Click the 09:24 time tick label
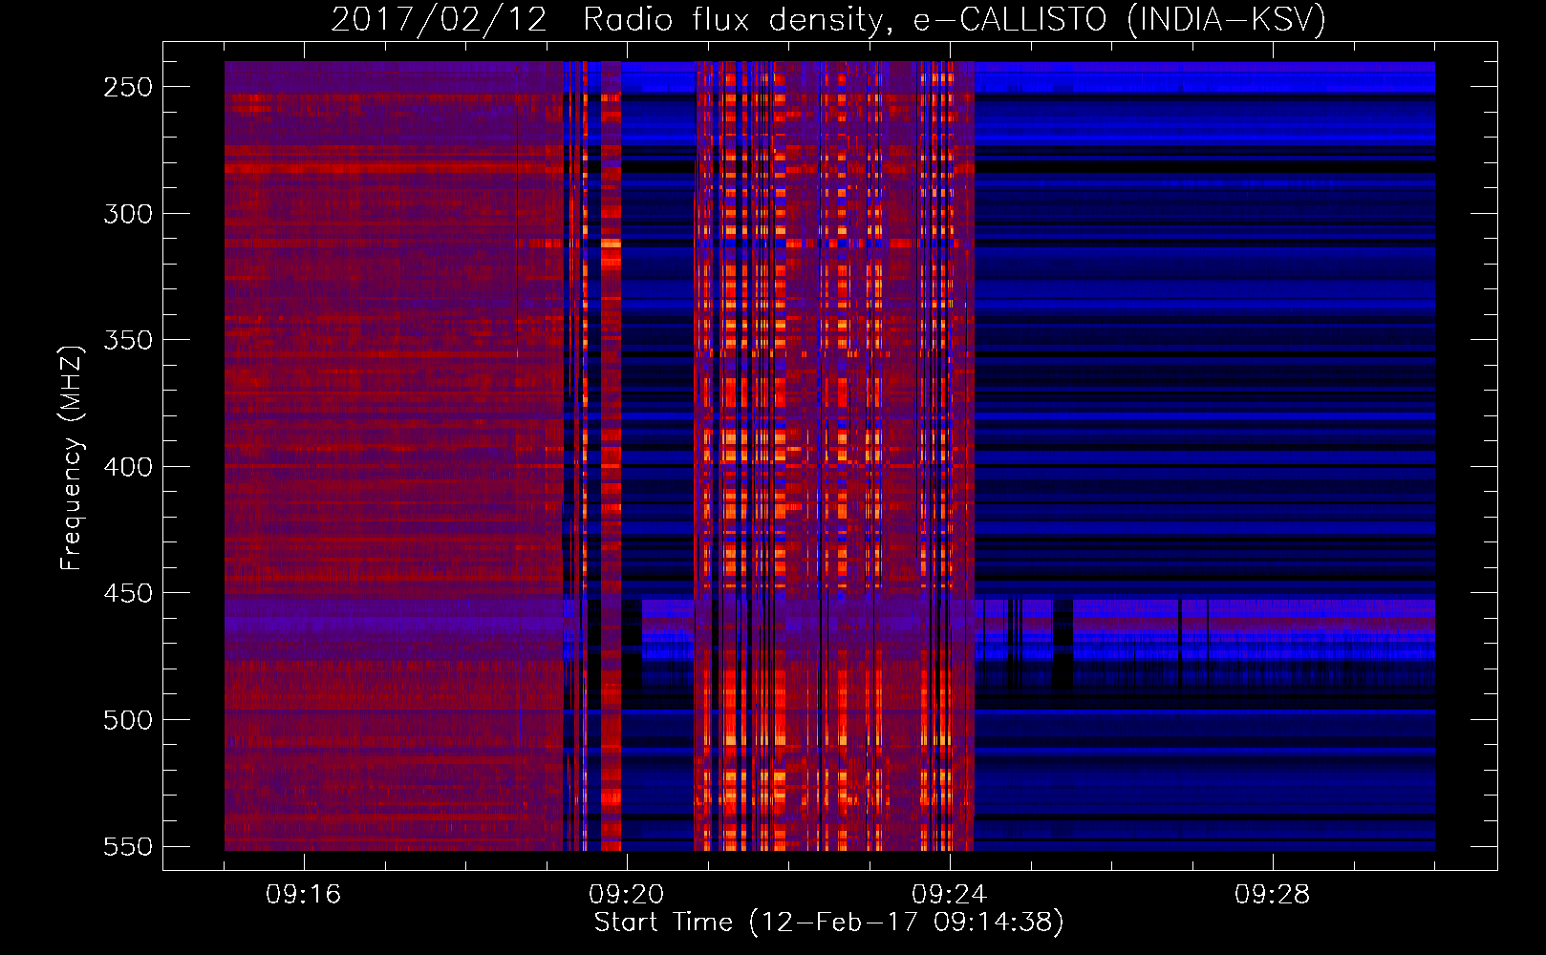This screenshot has height=955, width=1546. pos(950,895)
